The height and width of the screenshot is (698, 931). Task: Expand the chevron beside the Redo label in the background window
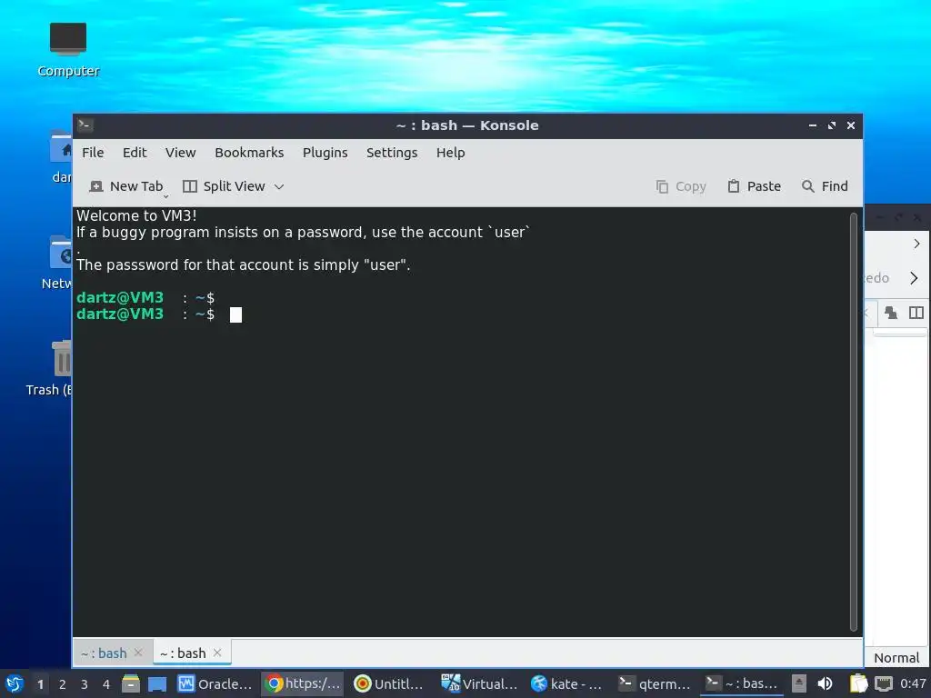(914, 278)
